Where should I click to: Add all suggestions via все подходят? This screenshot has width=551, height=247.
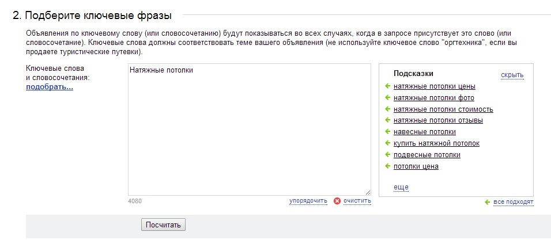point(514,202)
